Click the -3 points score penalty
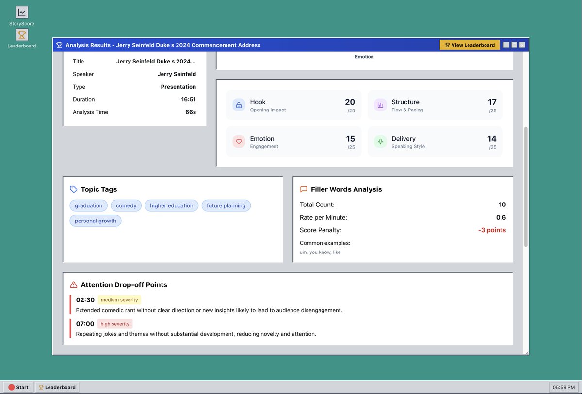 [492, 230]
